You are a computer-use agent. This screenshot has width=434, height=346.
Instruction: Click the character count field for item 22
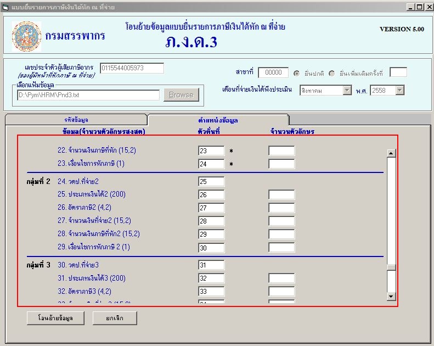click(x=281, y=150)
